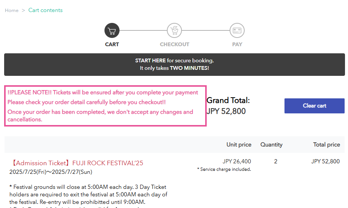The height and width of the screenshot is (208, 348).
Task: Click the Home breadcrumb link
Action: coord(12,11)
